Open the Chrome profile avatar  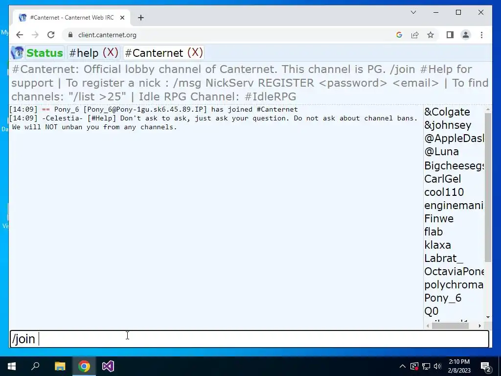tap(466, 35)
